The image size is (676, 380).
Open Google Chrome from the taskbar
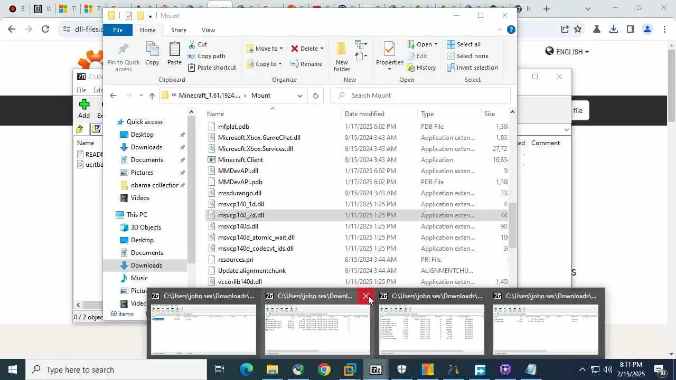click(324, 369)
